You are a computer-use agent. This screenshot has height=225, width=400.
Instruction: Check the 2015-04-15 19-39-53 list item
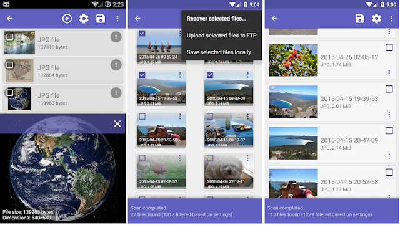(389, 89)
